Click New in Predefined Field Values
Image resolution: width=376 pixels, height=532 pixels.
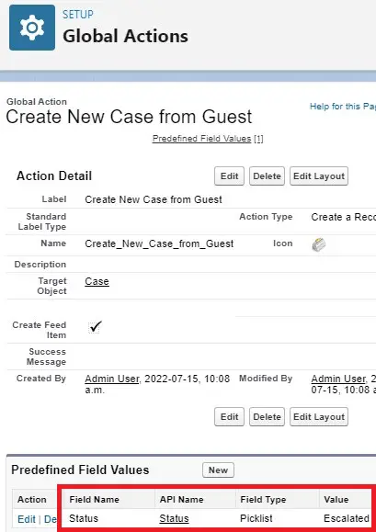tap(218, 470)
